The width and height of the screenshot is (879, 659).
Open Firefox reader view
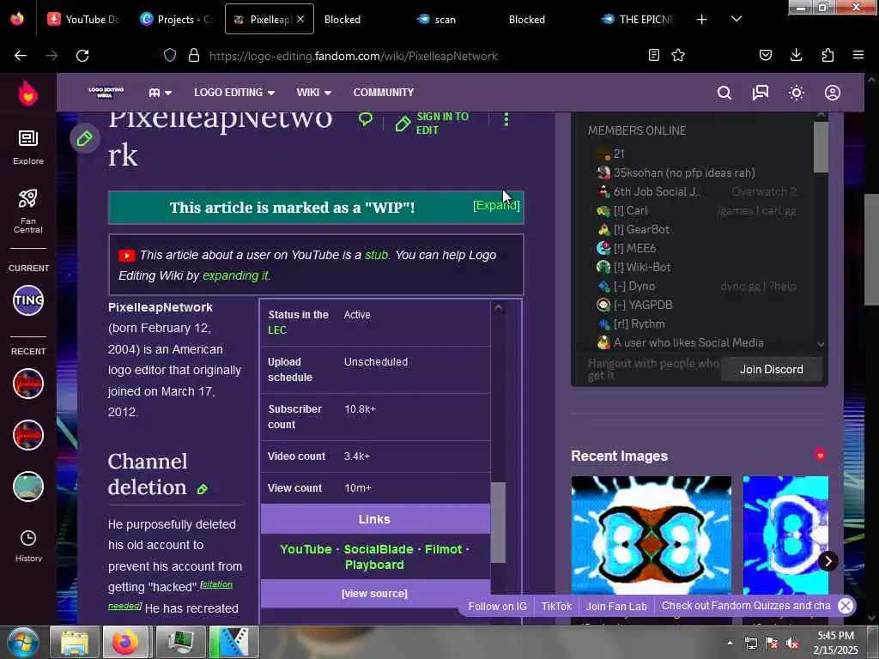click(653, 55)
